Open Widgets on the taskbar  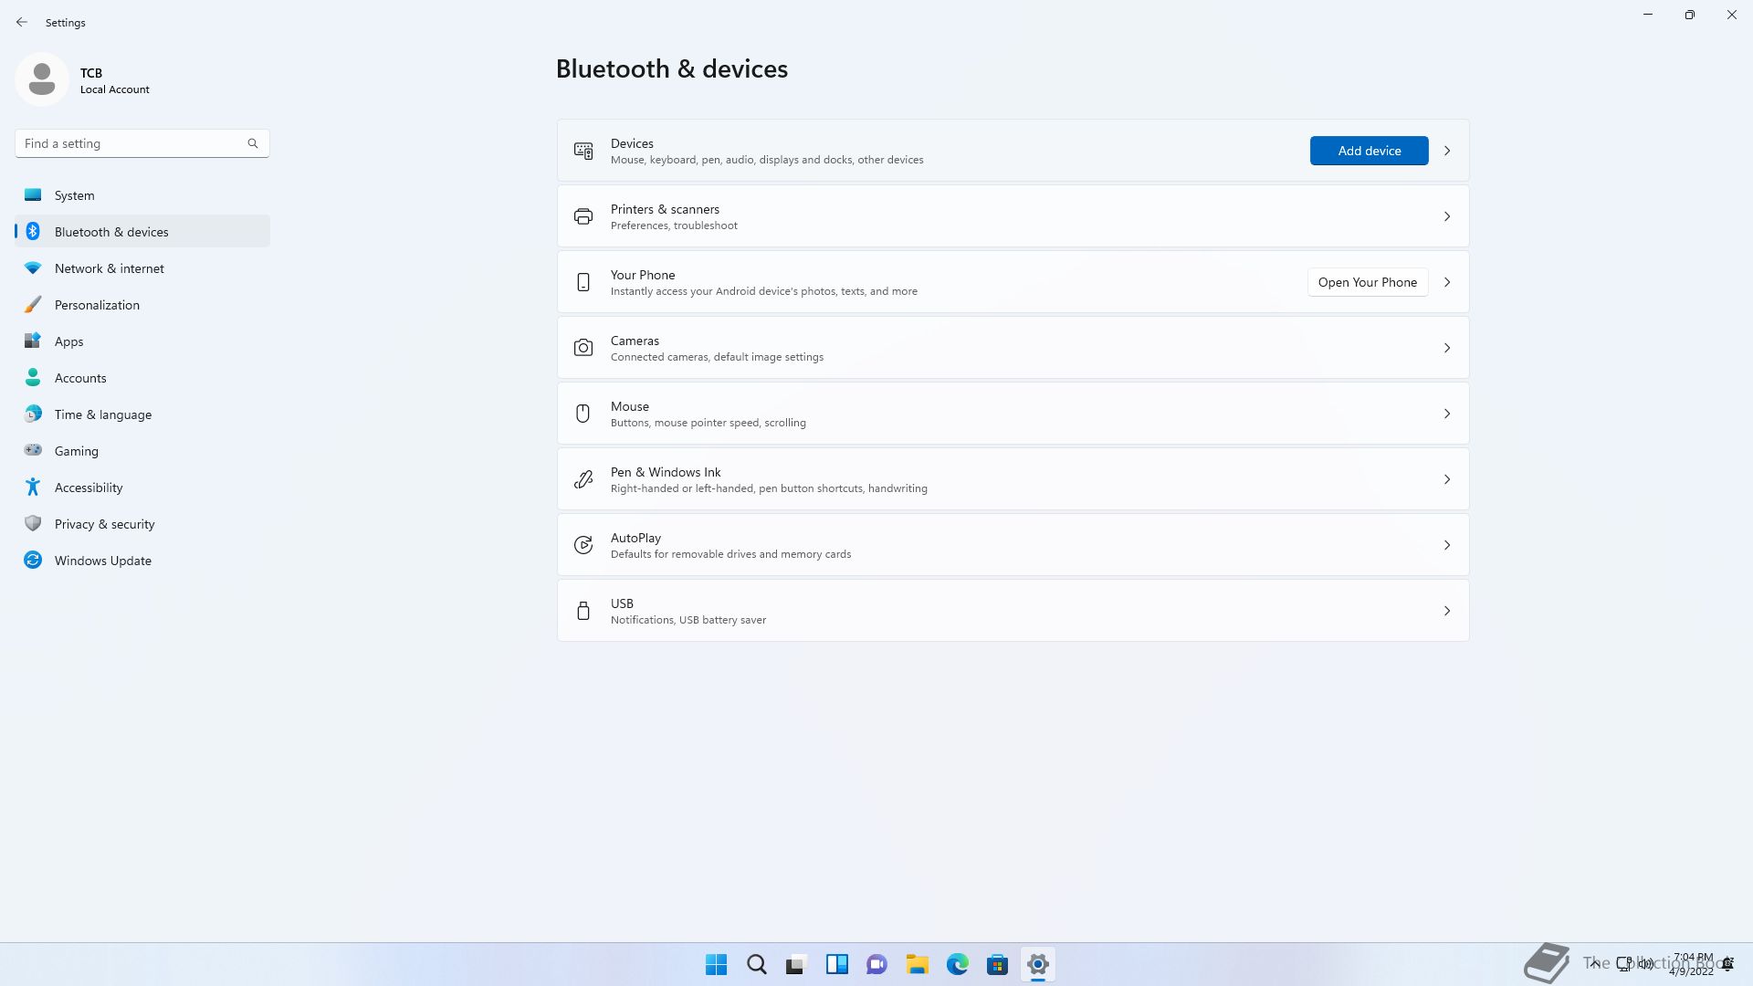tap(837, 964)
